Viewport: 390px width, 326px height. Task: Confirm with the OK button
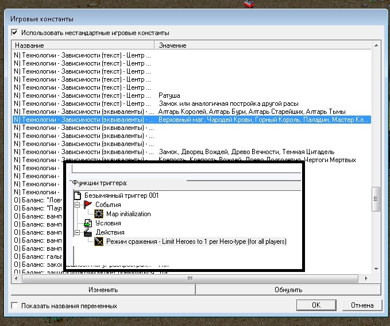pos(316,305)
